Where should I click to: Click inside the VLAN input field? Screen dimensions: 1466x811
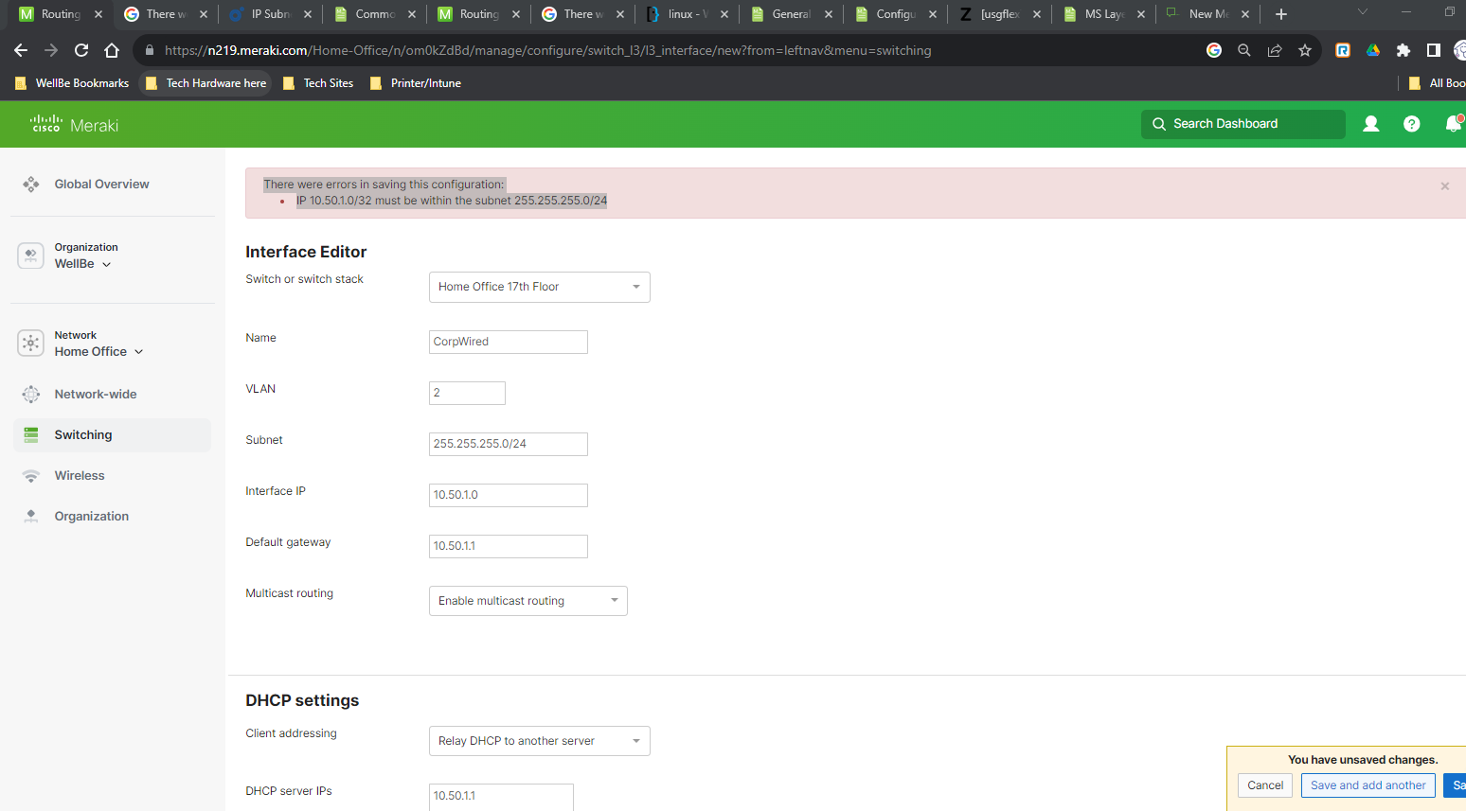point(467,393)
